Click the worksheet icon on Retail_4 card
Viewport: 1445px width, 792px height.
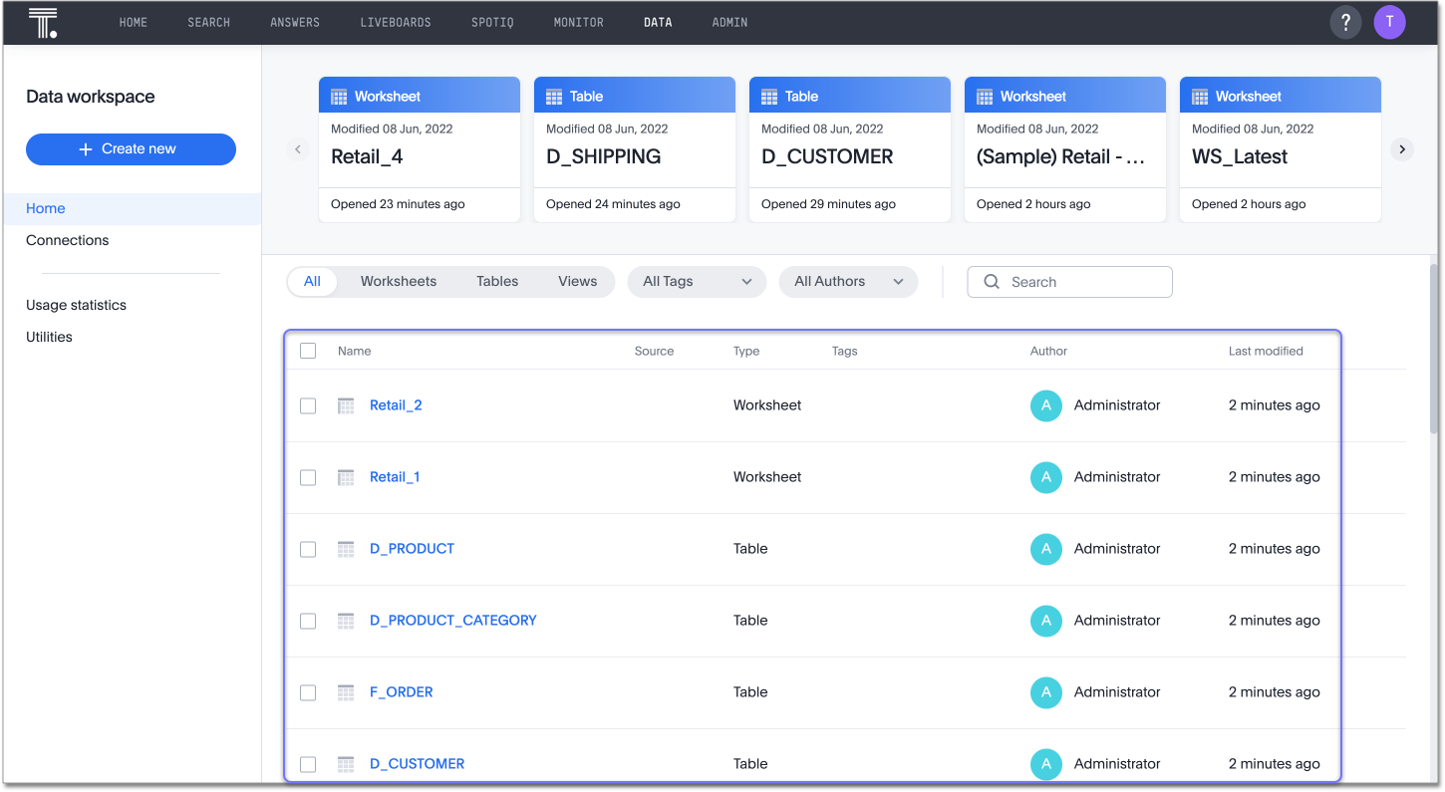click(339, 97)
